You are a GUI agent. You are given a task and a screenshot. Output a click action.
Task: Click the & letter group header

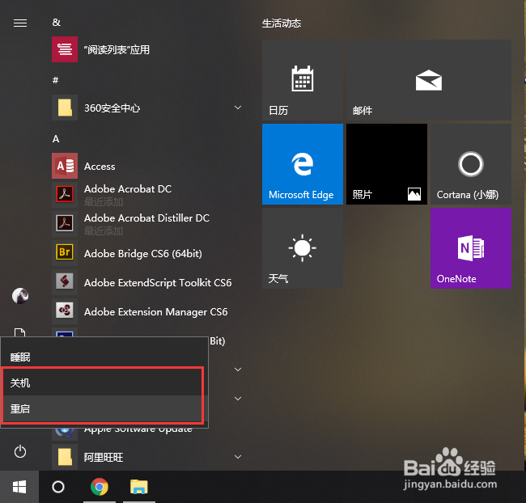click(57, 23)
